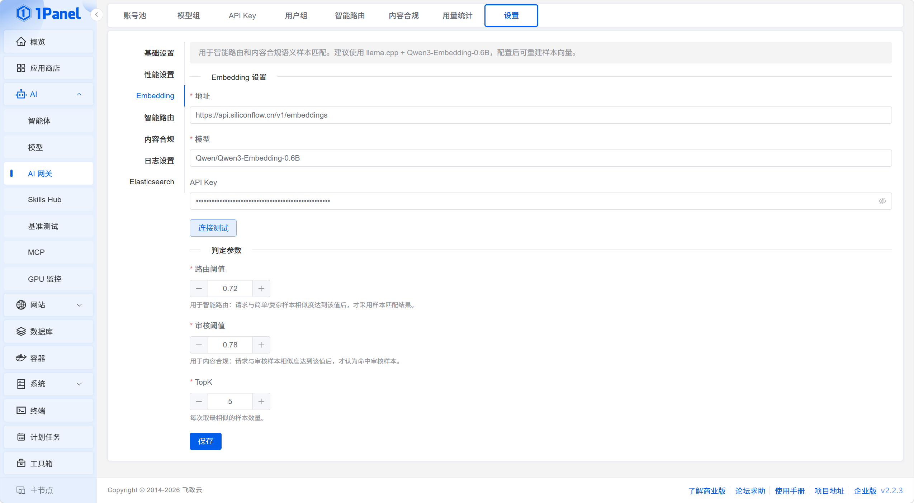This screenshot has height=503, width=914.
Task: Open Skills Hub in the sidebar
Action: (x=48, y=200)
